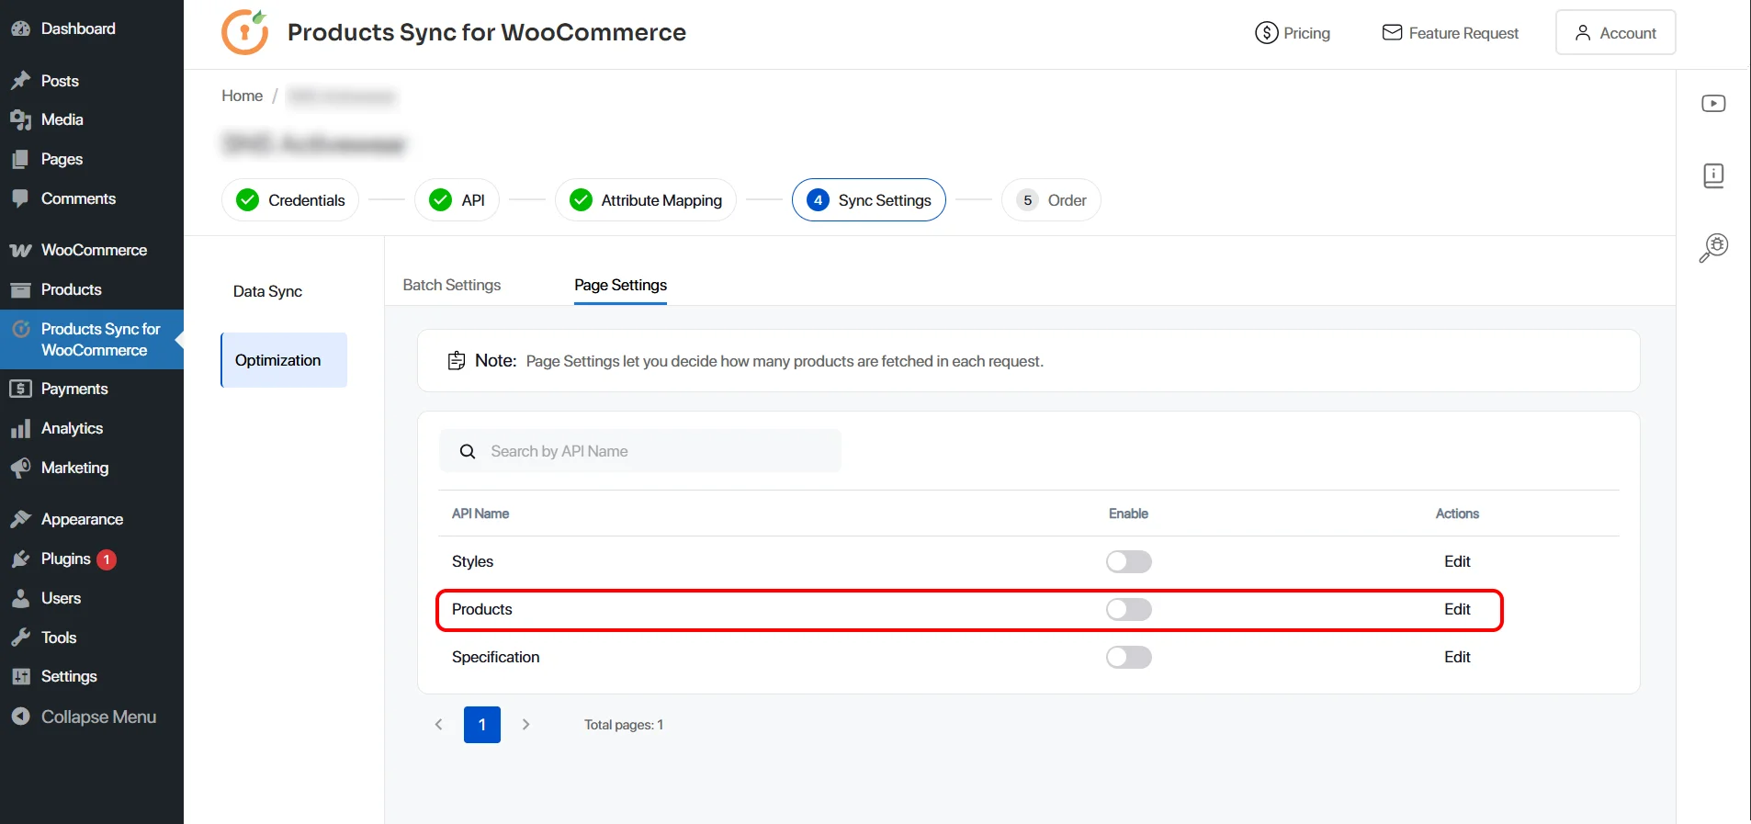The width and height of the screenshot is (1751, 824).
Task: Enable the Styles toggle switch
Action: point(1128,561)
